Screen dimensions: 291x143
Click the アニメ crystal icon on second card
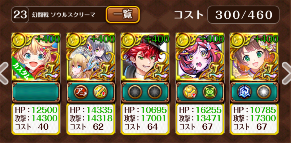click(81, 92)
